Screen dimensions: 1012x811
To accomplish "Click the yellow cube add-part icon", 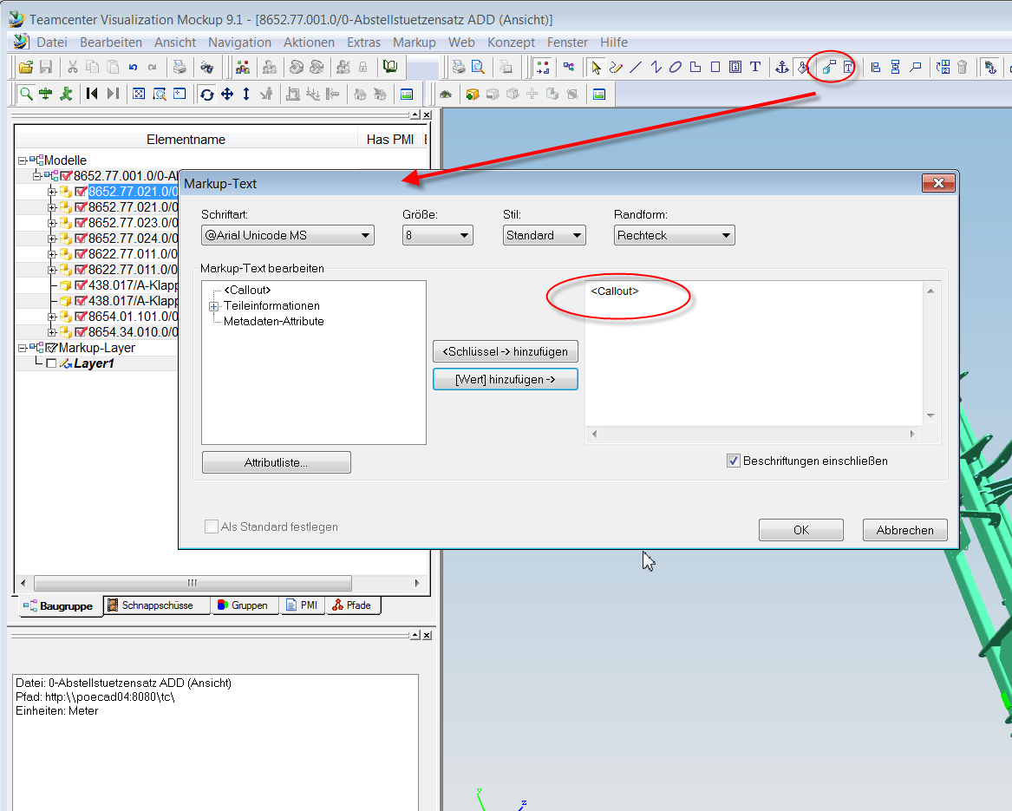I will pos(473,95).
